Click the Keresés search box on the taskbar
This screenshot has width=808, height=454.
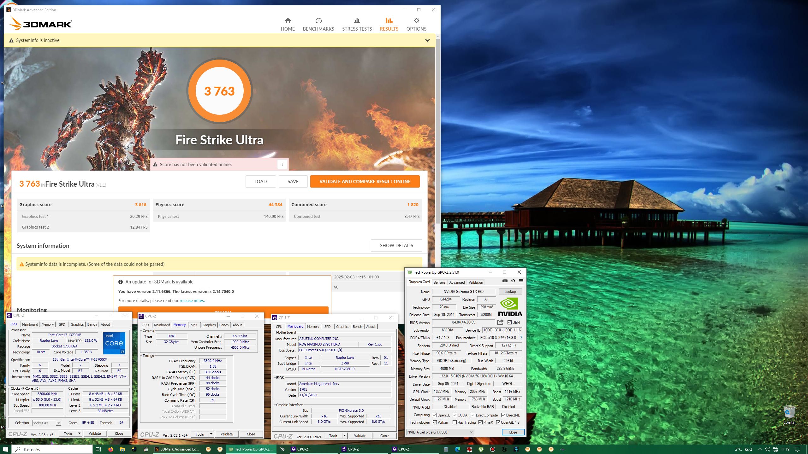(52, 449)
